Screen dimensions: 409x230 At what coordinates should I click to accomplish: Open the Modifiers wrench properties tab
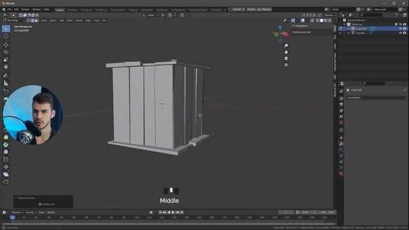[341, 144]
